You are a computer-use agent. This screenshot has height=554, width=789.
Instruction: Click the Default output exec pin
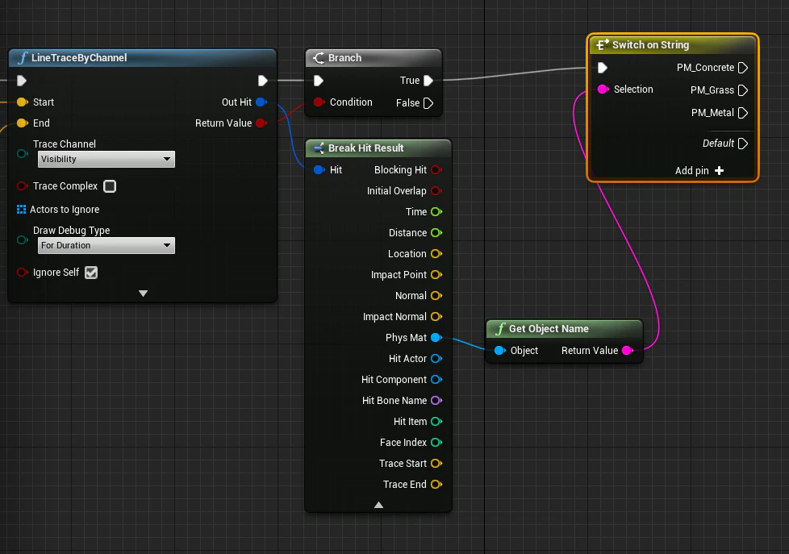(743, 144)
